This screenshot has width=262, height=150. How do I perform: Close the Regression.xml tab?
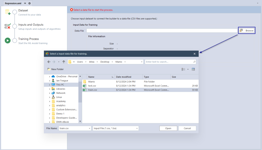(x=29, y=3)
